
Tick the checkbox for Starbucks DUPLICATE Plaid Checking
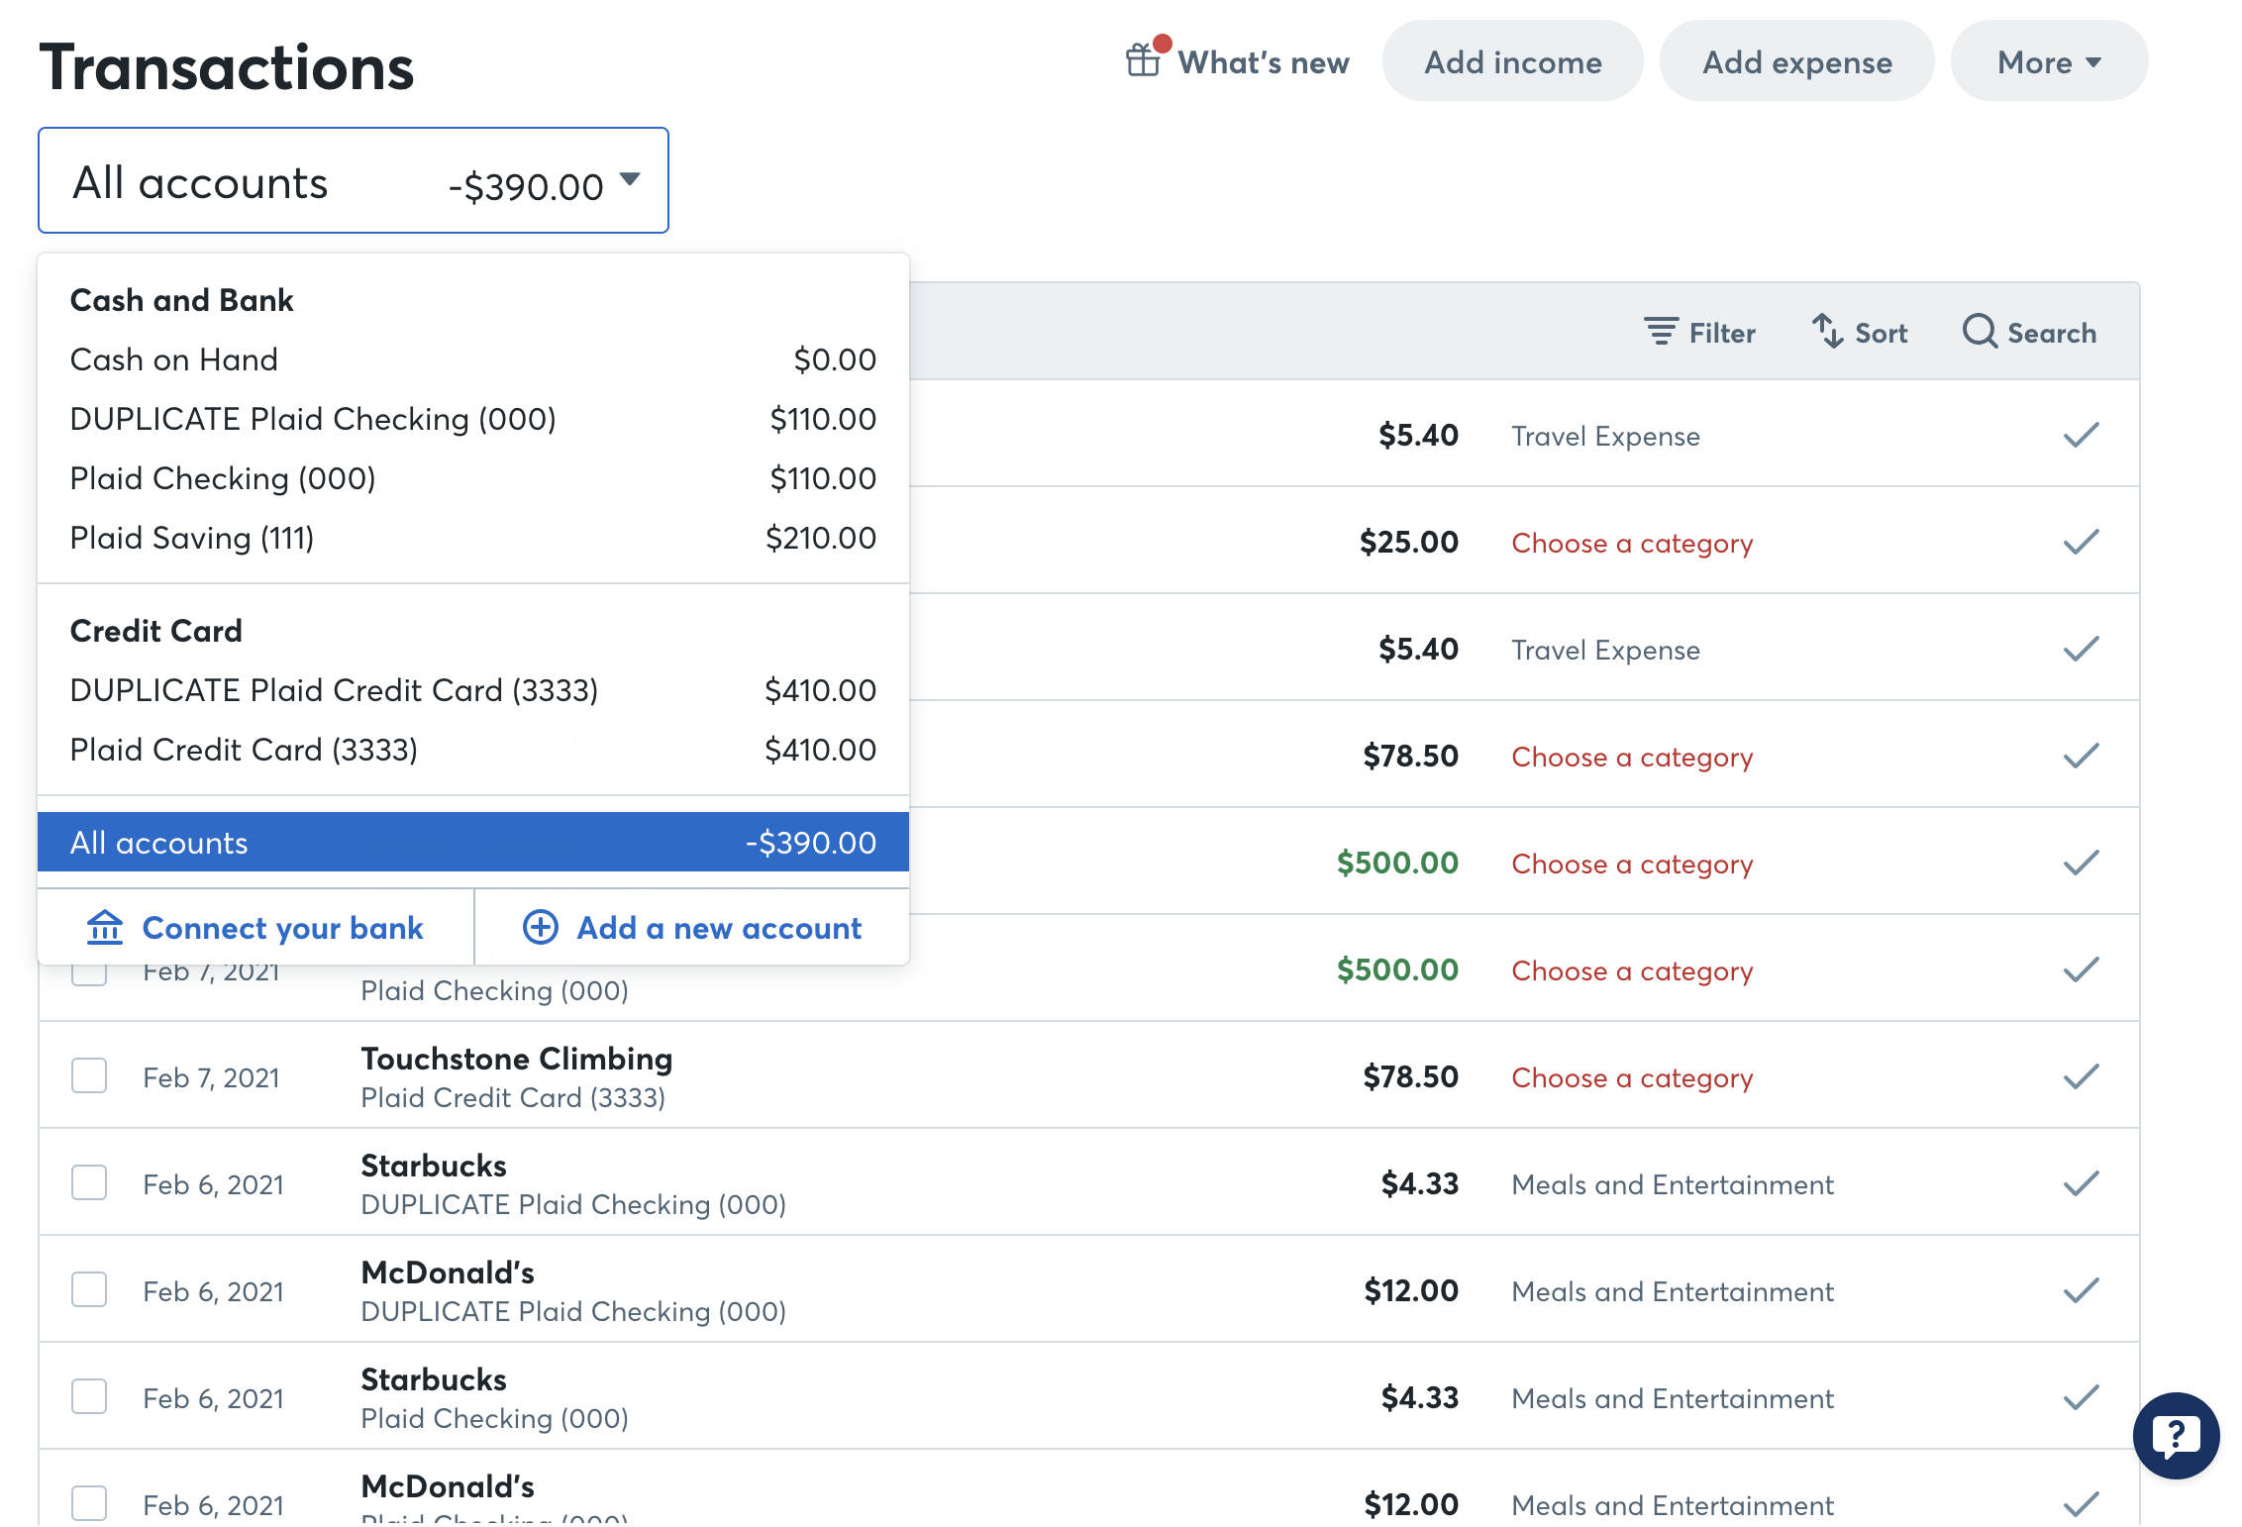click(x=89, y=1182)
